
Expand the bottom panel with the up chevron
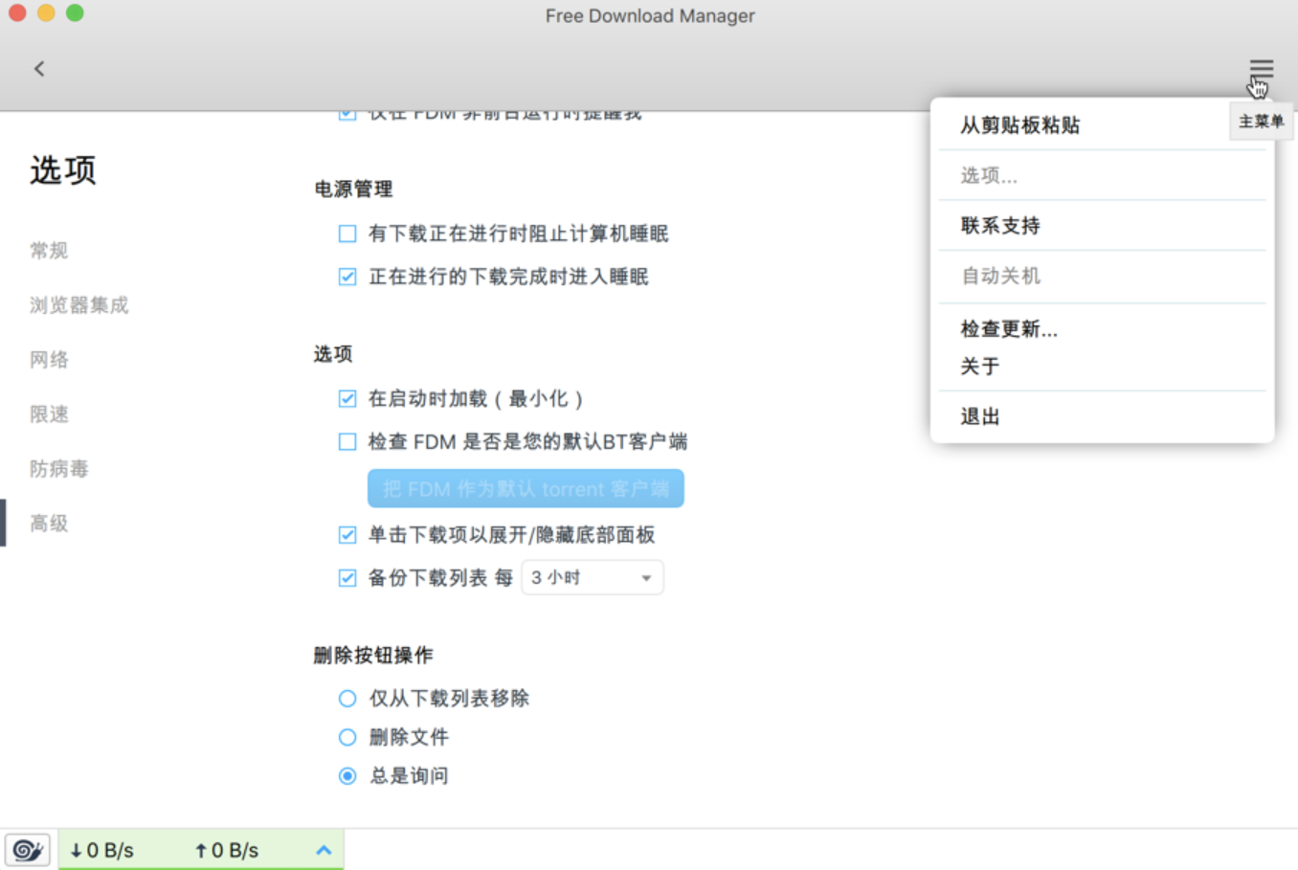pyautogui.click(x=324, y=850)
